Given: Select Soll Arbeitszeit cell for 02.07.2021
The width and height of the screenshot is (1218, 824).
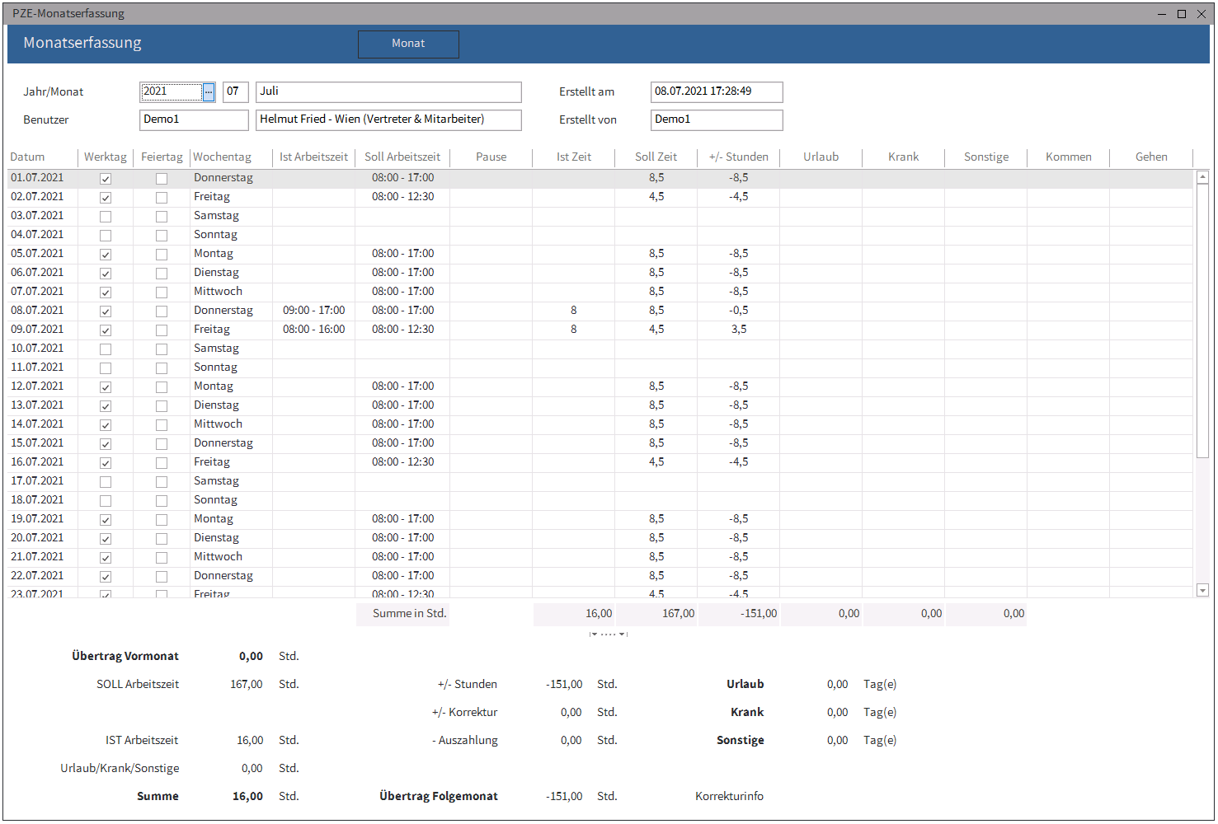Looking at the screenshot, I should [402, 197].
